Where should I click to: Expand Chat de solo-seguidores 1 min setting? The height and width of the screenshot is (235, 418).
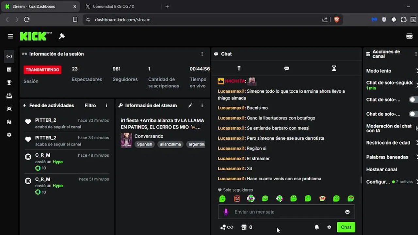tap(417, 85)
